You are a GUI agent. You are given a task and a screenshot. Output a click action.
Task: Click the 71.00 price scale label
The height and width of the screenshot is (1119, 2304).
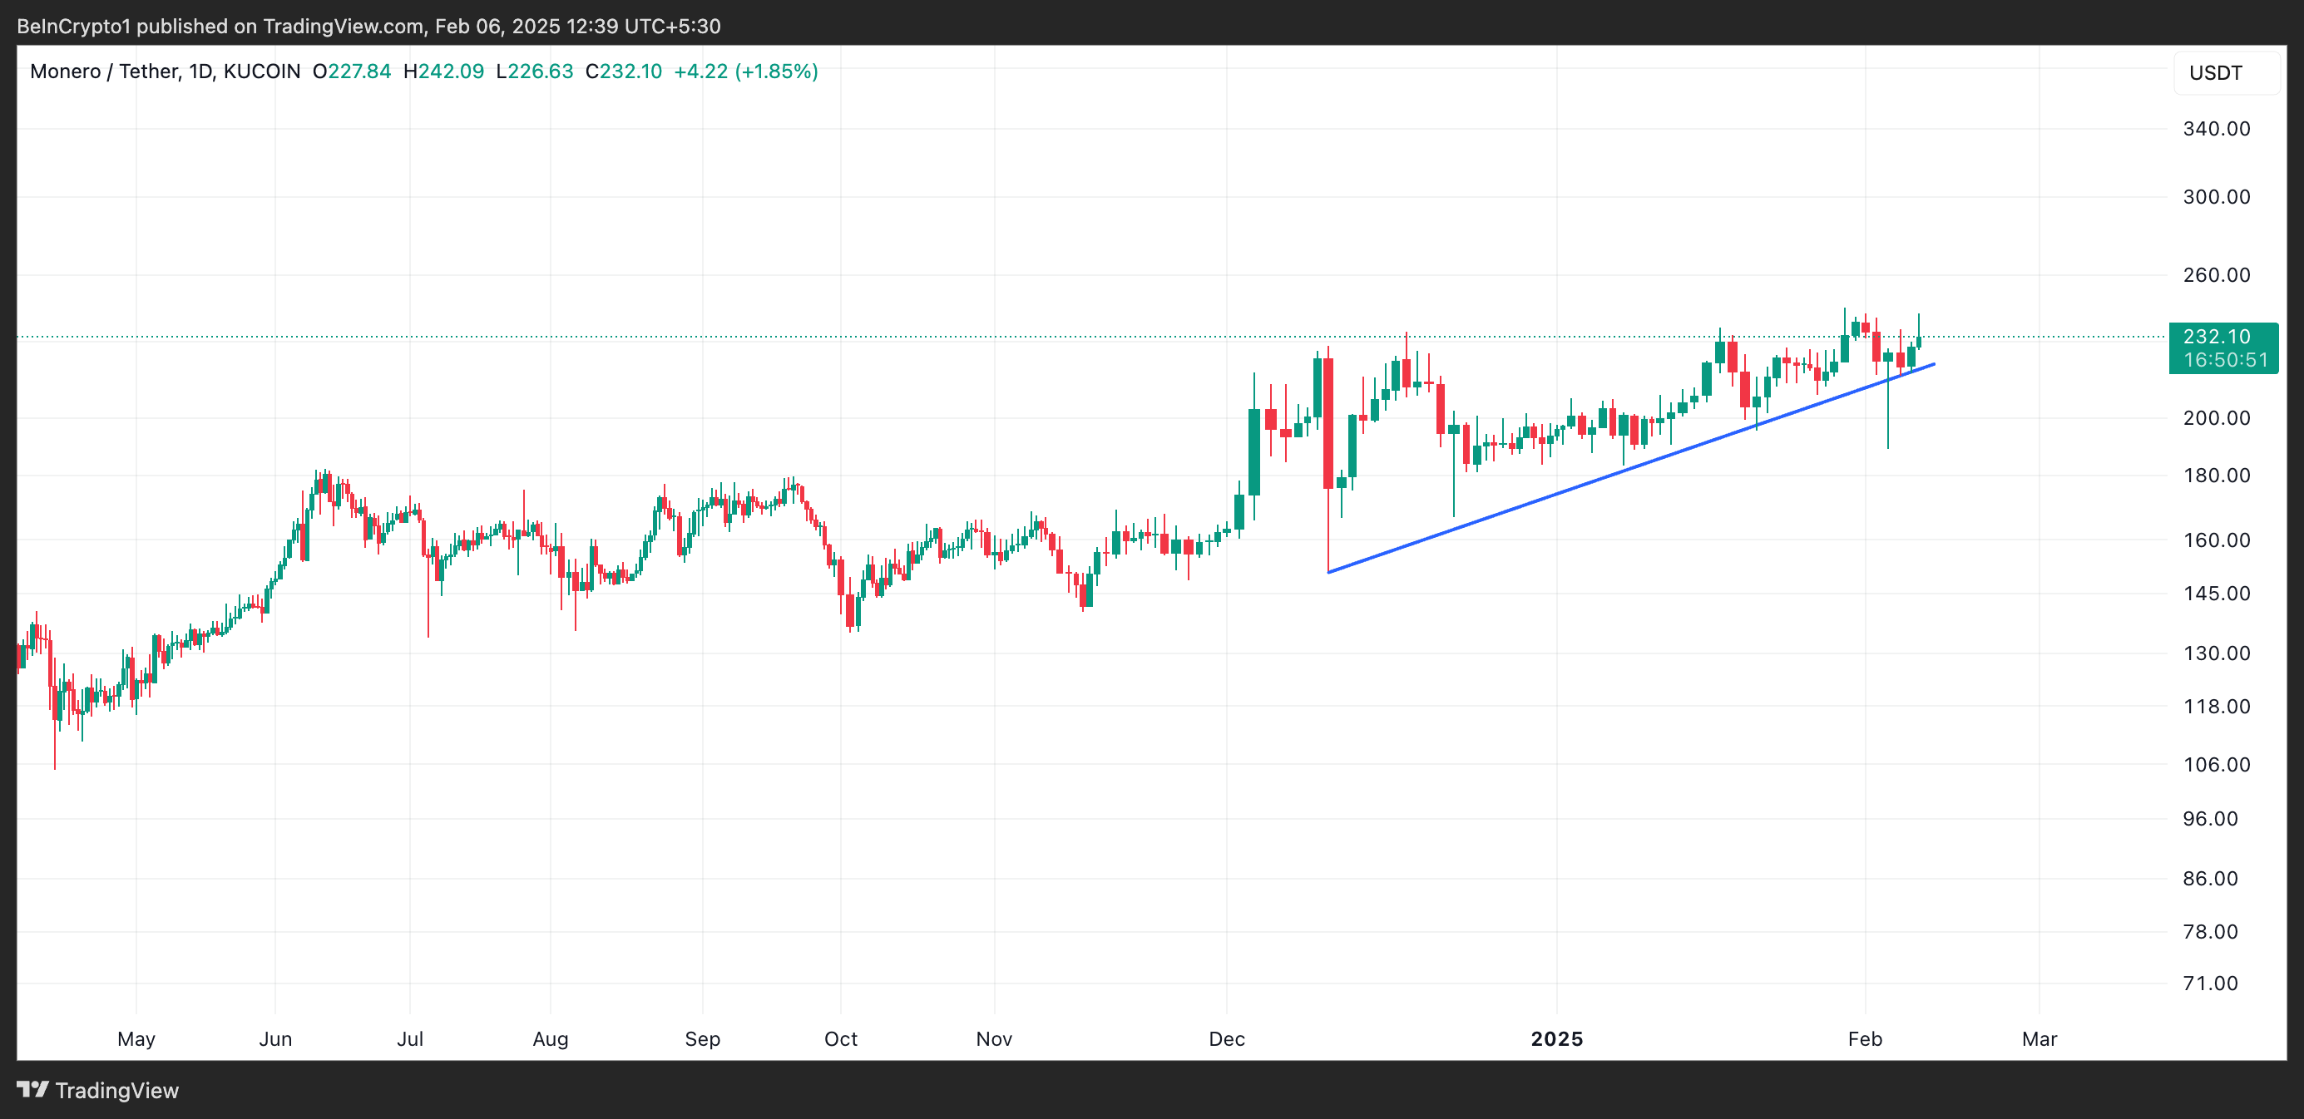pos(2209,983)
